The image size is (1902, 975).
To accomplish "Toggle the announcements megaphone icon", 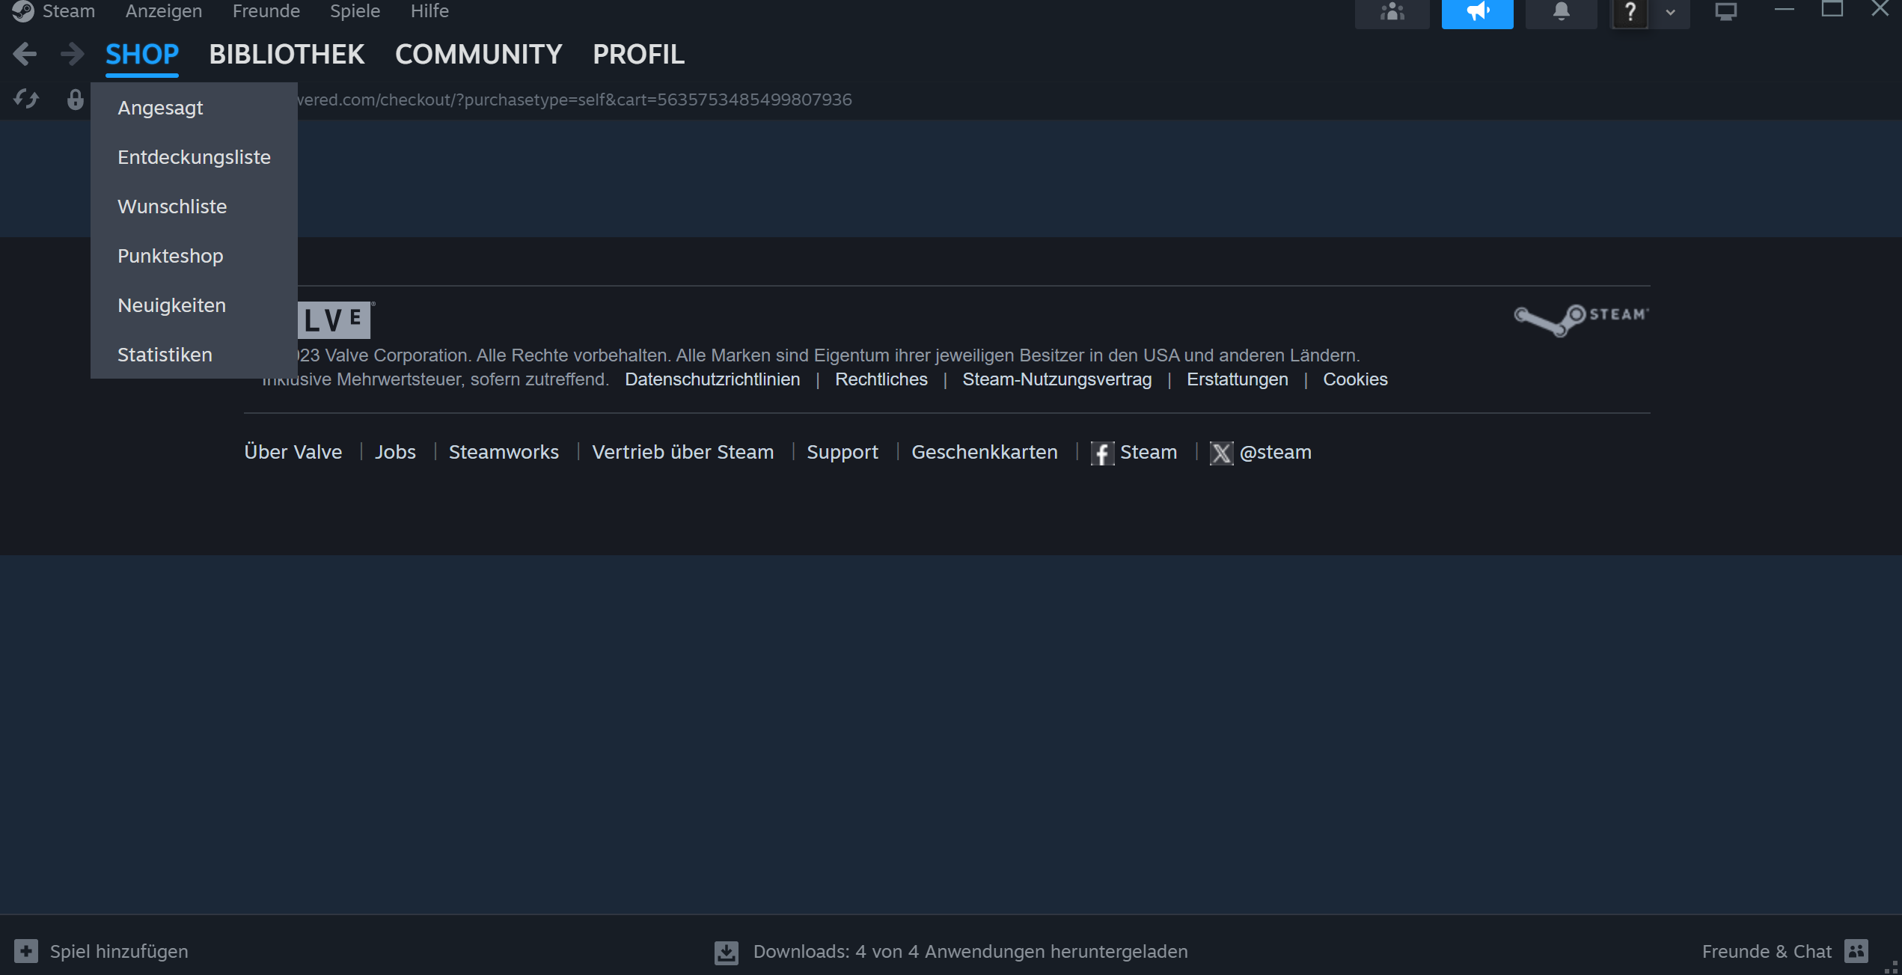I will pyautogui.click(x=1477, y=12).
